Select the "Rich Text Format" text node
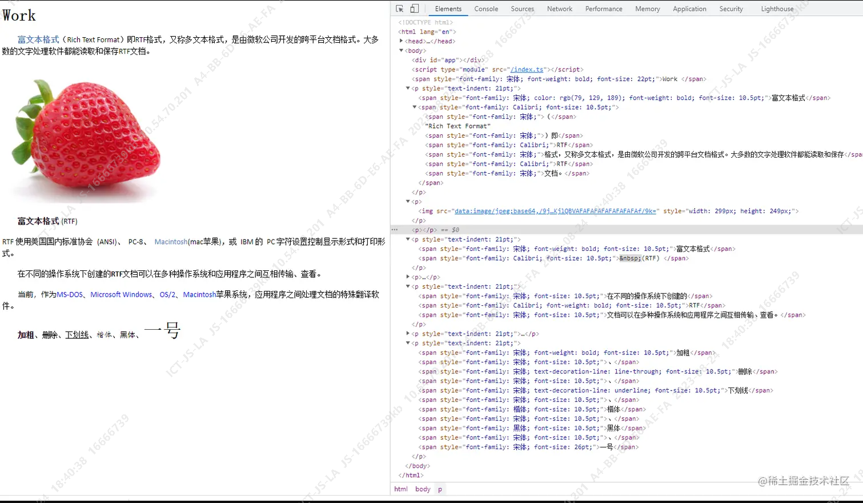The image size is (863, 503). click(x=457, y=126)
